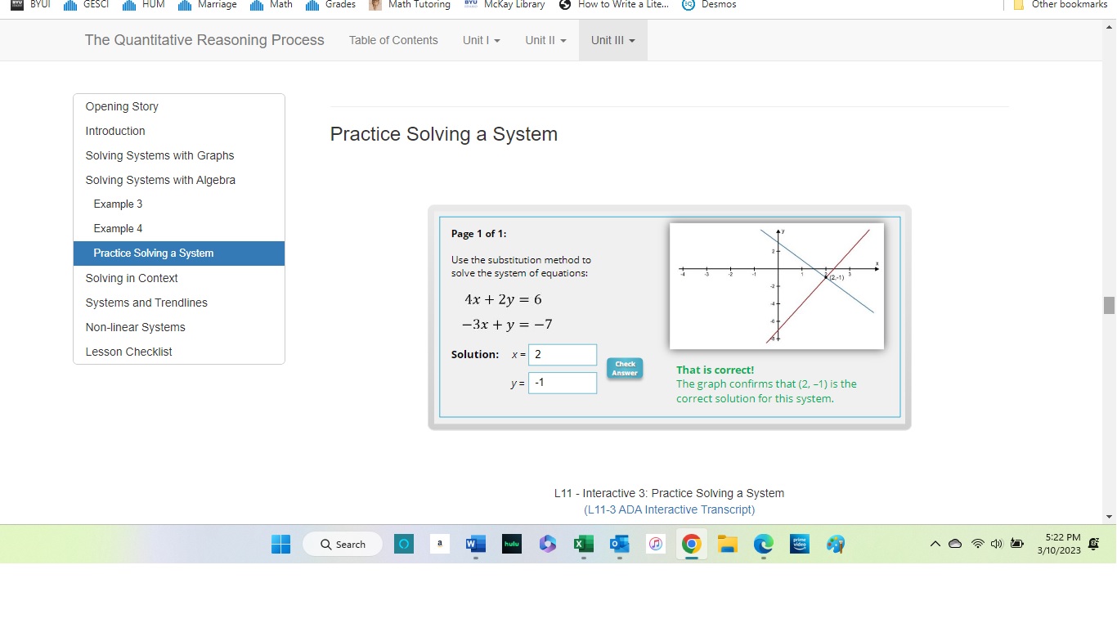Open the notification center icon
1117x628 pixels.
point(1094,545)
